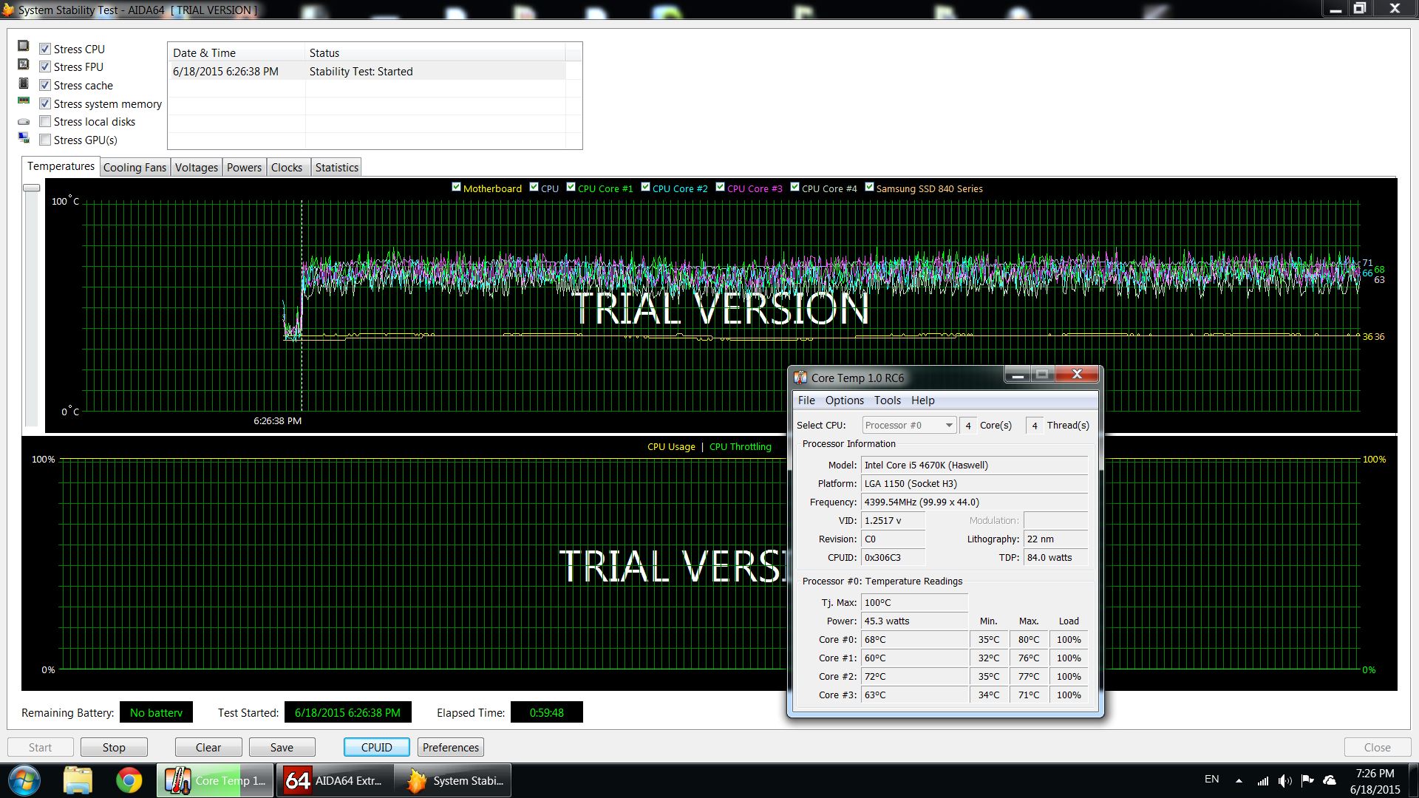
Task: Click the Clear button
Action: pos(208,747)
